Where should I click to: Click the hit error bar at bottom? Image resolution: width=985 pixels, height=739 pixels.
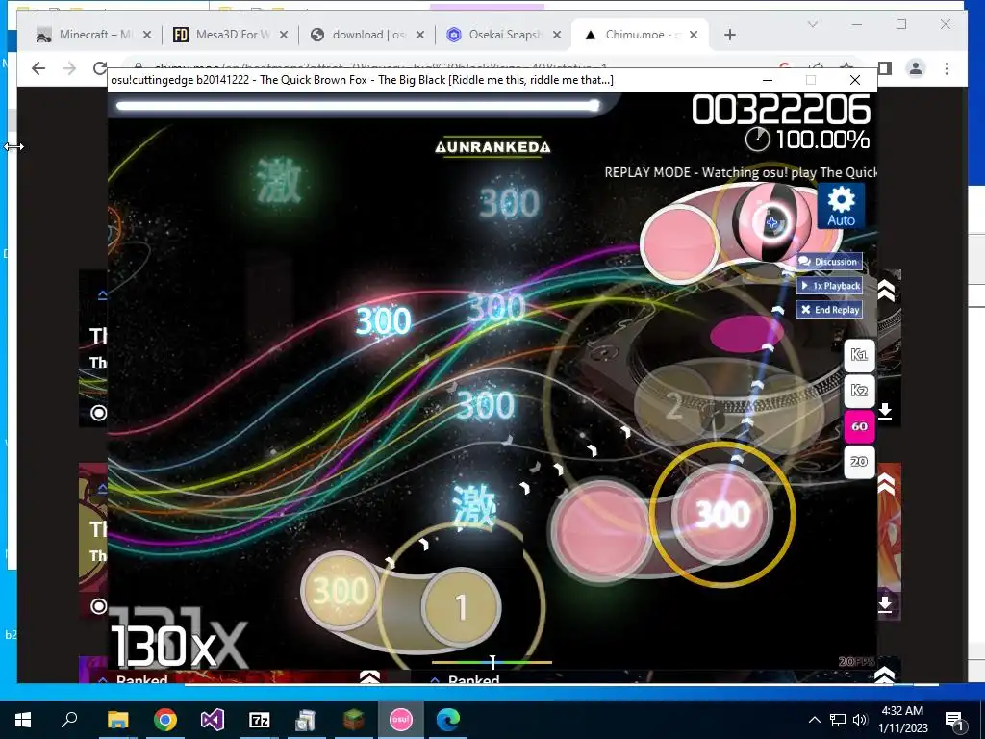492,662
